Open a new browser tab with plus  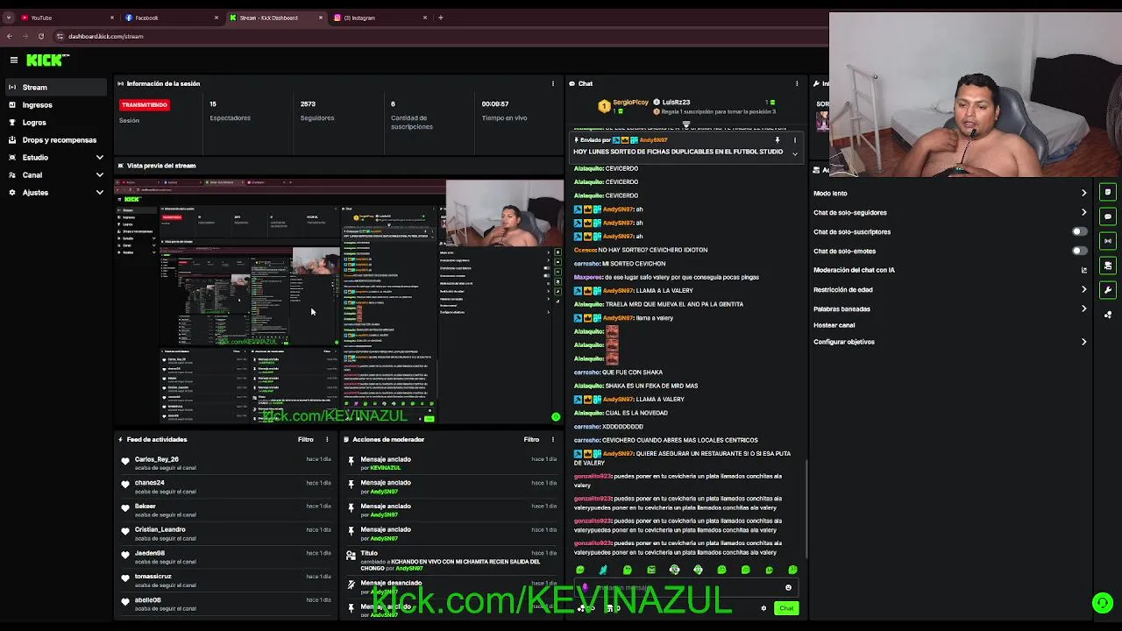click(x=441, y=18)
